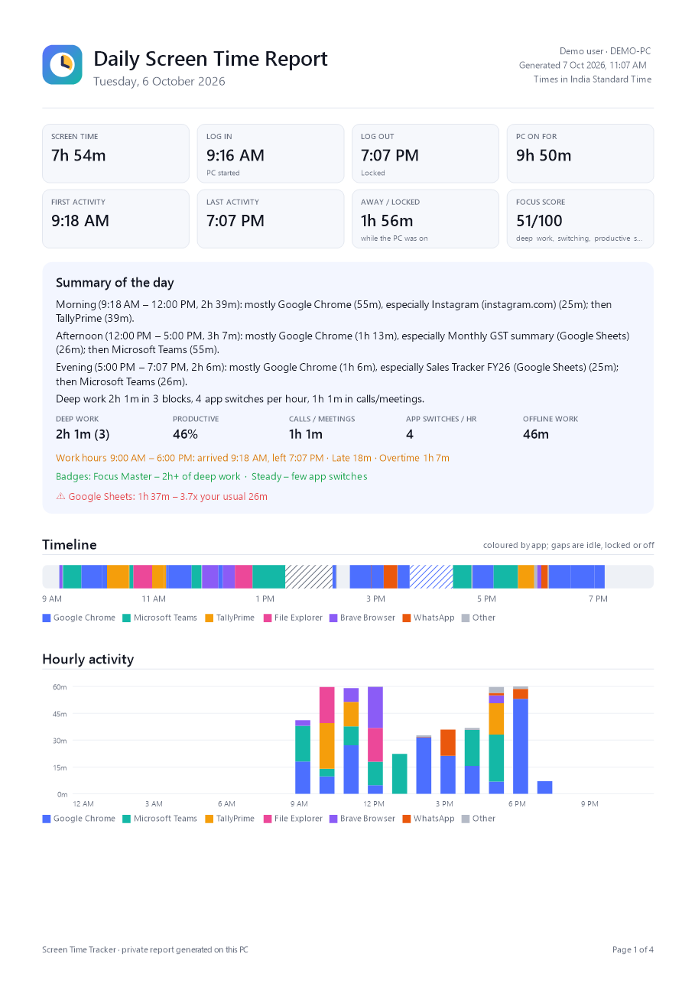Viewport: 695px width, 983px height.
Task: Click the Demo user · DEMO-PC text
Action: (x=605, y=51)
